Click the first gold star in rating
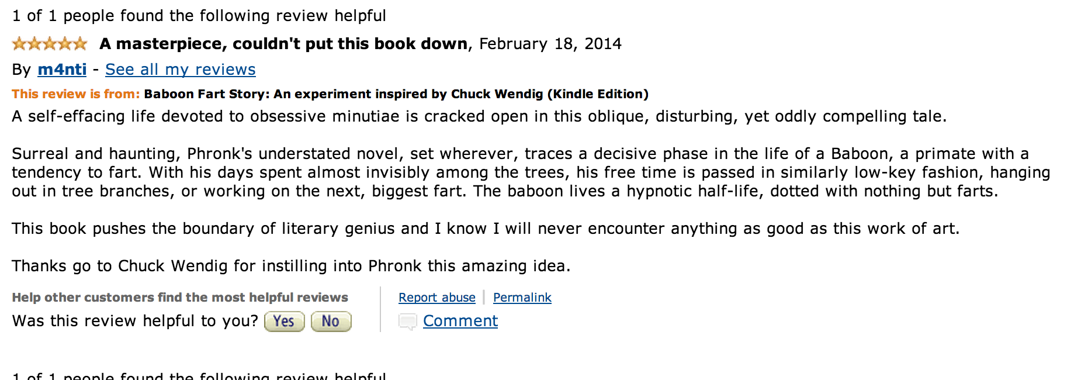The height and width of the screenshot is (380, 1081). [19, 44]
